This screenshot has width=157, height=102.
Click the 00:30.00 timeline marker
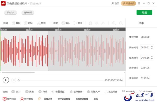pyautogui.click(x=29, y=30)
